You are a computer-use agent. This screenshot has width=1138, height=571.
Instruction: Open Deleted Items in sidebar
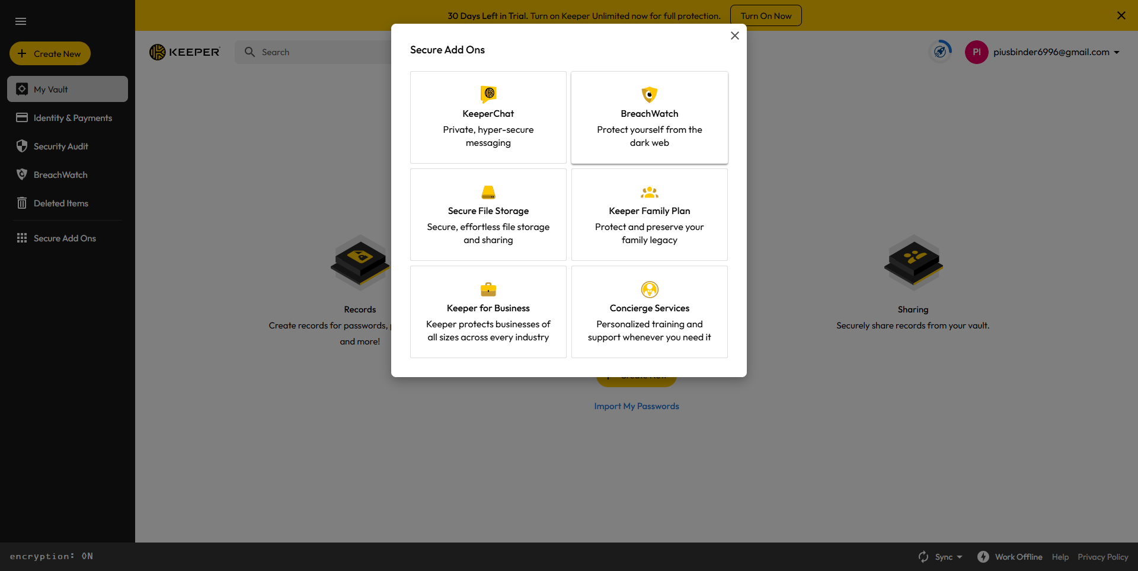pos(60,203)
